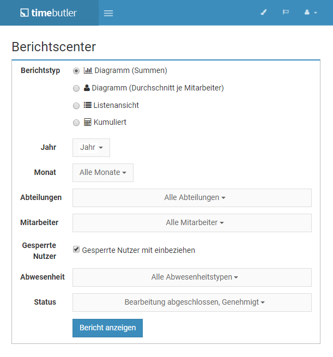This screenshot has height=357, width=333.
Task: Choose the Listenansicht radio option
Action: coord(76,106)
